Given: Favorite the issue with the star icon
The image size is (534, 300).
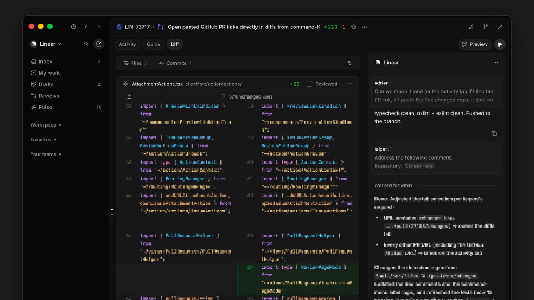Looking at the screenshot, I should [x=353, y=27].
